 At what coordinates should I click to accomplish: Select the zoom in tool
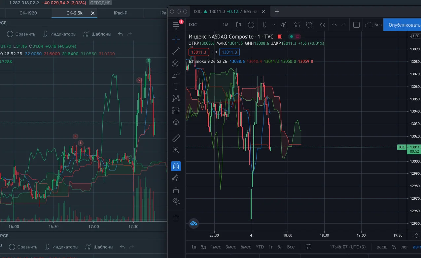(176, 150)
